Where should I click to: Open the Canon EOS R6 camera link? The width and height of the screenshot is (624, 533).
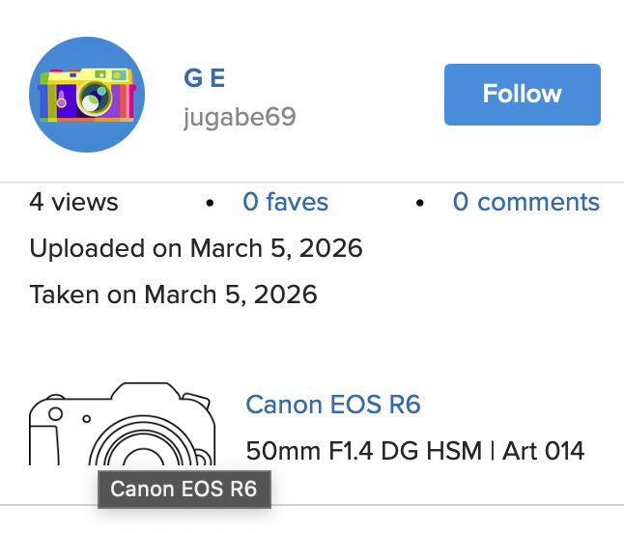pyautogui.click(x=333, y=404)
